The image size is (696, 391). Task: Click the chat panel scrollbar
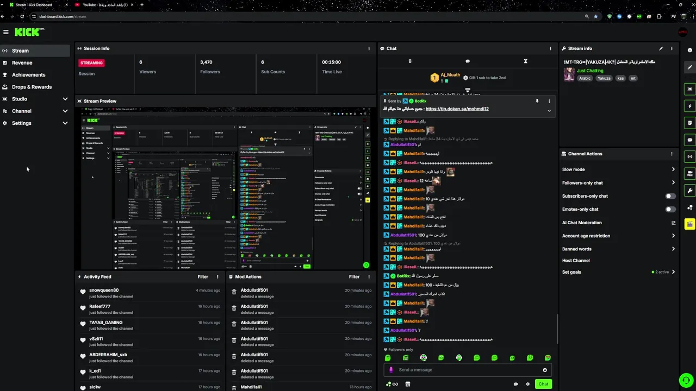pos(557,329)
